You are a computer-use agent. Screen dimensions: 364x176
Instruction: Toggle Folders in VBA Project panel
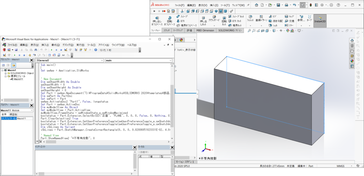[x=14, y=66]
